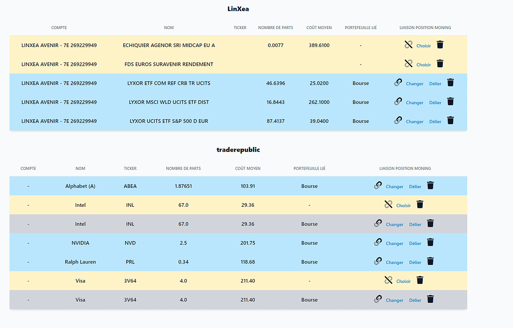Click Changer in the Alphabet (A) row
The width and height of the screenshot is (513, 328).
pyautogui.click(x=395, y=187)
